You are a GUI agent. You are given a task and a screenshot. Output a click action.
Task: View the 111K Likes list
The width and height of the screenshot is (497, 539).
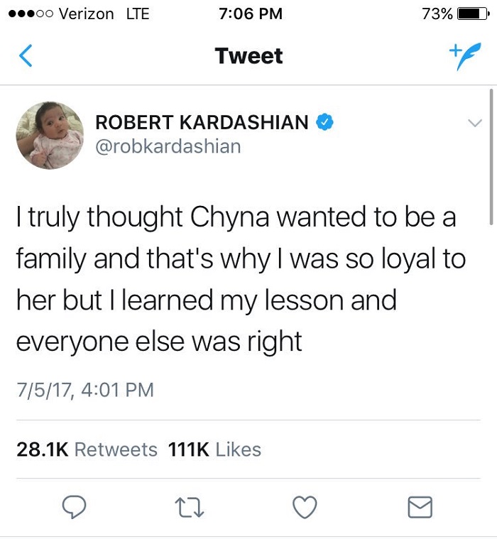pos(214,450)
